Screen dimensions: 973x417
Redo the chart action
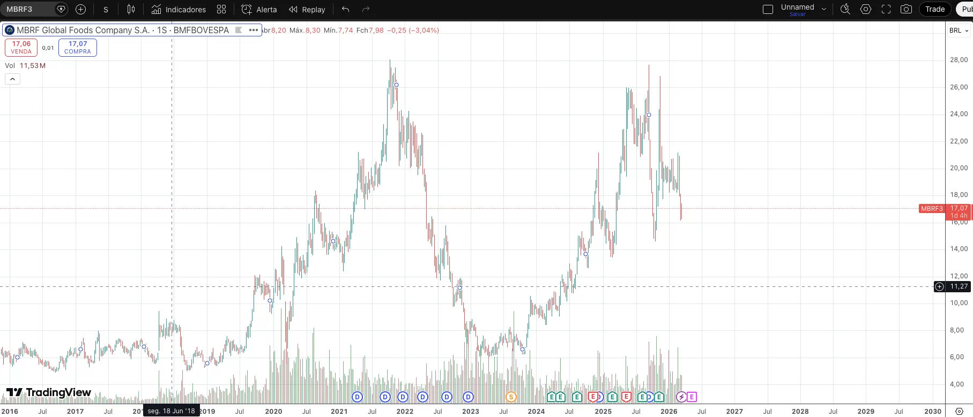coord(366,9)
